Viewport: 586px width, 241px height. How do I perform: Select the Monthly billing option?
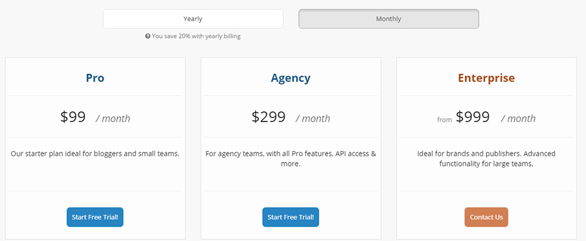click(389, 19)
